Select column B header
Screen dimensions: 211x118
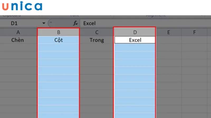coord(59,32)
